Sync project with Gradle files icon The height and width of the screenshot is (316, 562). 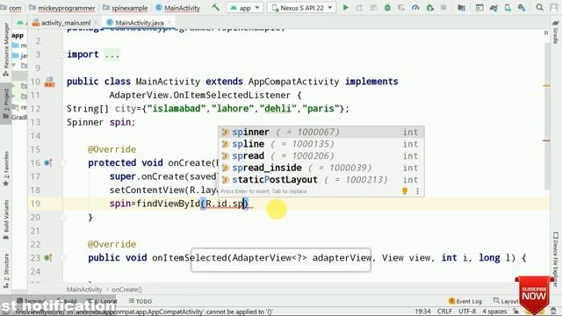tap(494, 8)
